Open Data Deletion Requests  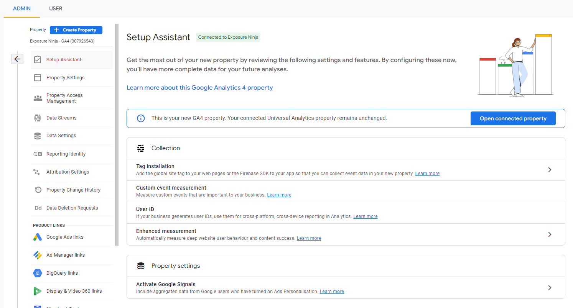click(72, 208)
